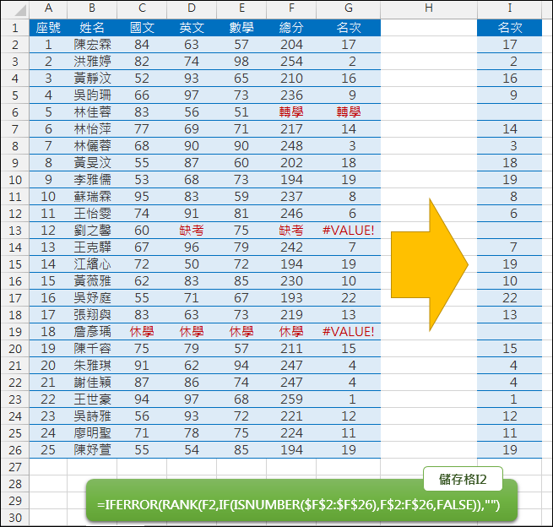The height and width of the screenshot is (527, 553).
Task: Select the name cell 陳妤萱
Action: (x=92, y=450)
